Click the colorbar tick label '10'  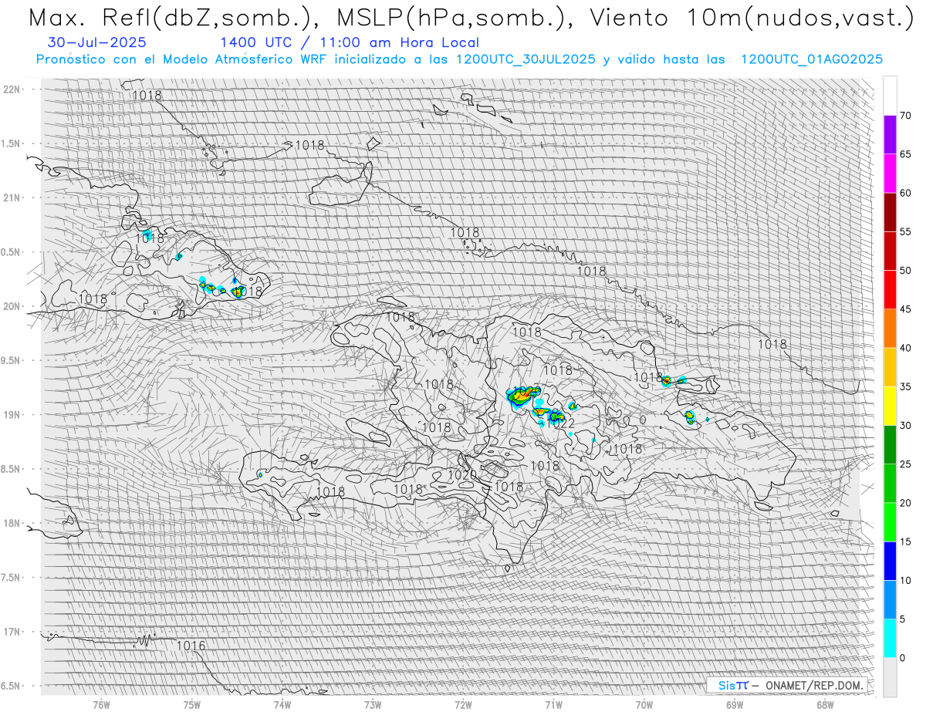pyautogui.click(x=905, y=580)
